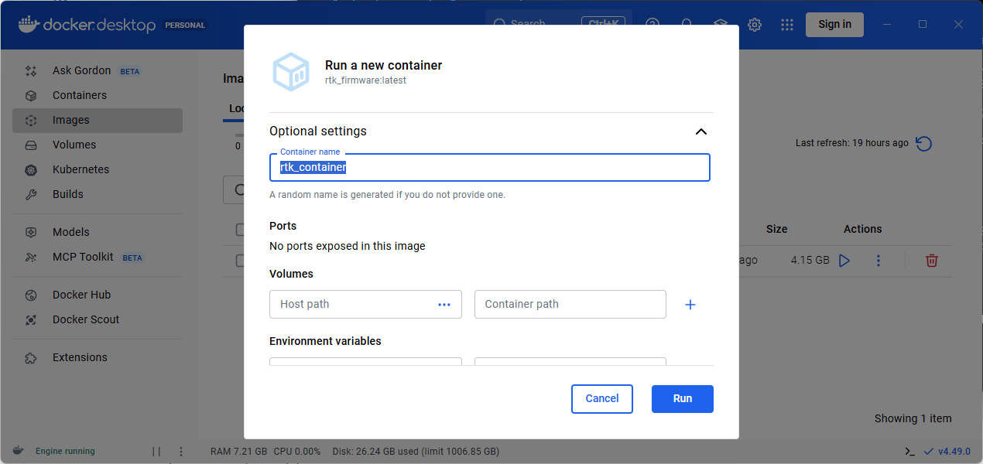Screen dimensions: 983x464
Task: Click the Container name input field
Action: tap(488, 167)
